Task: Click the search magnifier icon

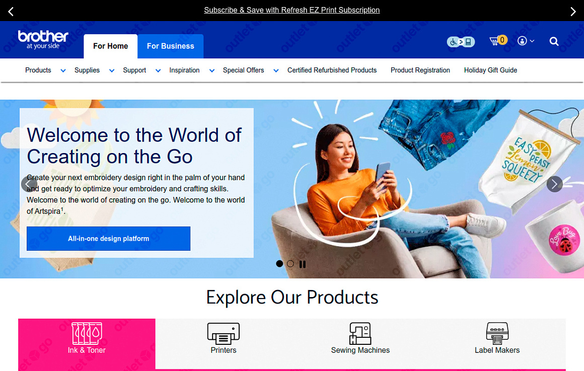Action: coord(554,41)
